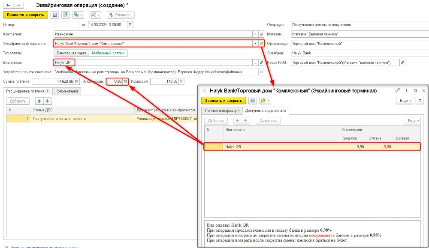Switch to the Комментарий tab
Viewport: 429px width, 248px height.
(x=66, y=91)
